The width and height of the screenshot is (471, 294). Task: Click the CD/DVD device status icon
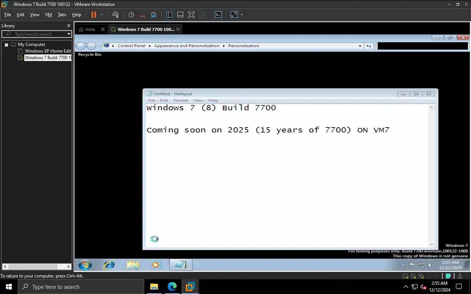click(x=413, y=276)
